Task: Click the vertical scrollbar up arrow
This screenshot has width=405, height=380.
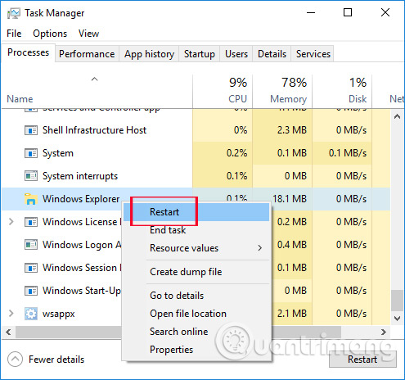Action: tap(398, 117)
